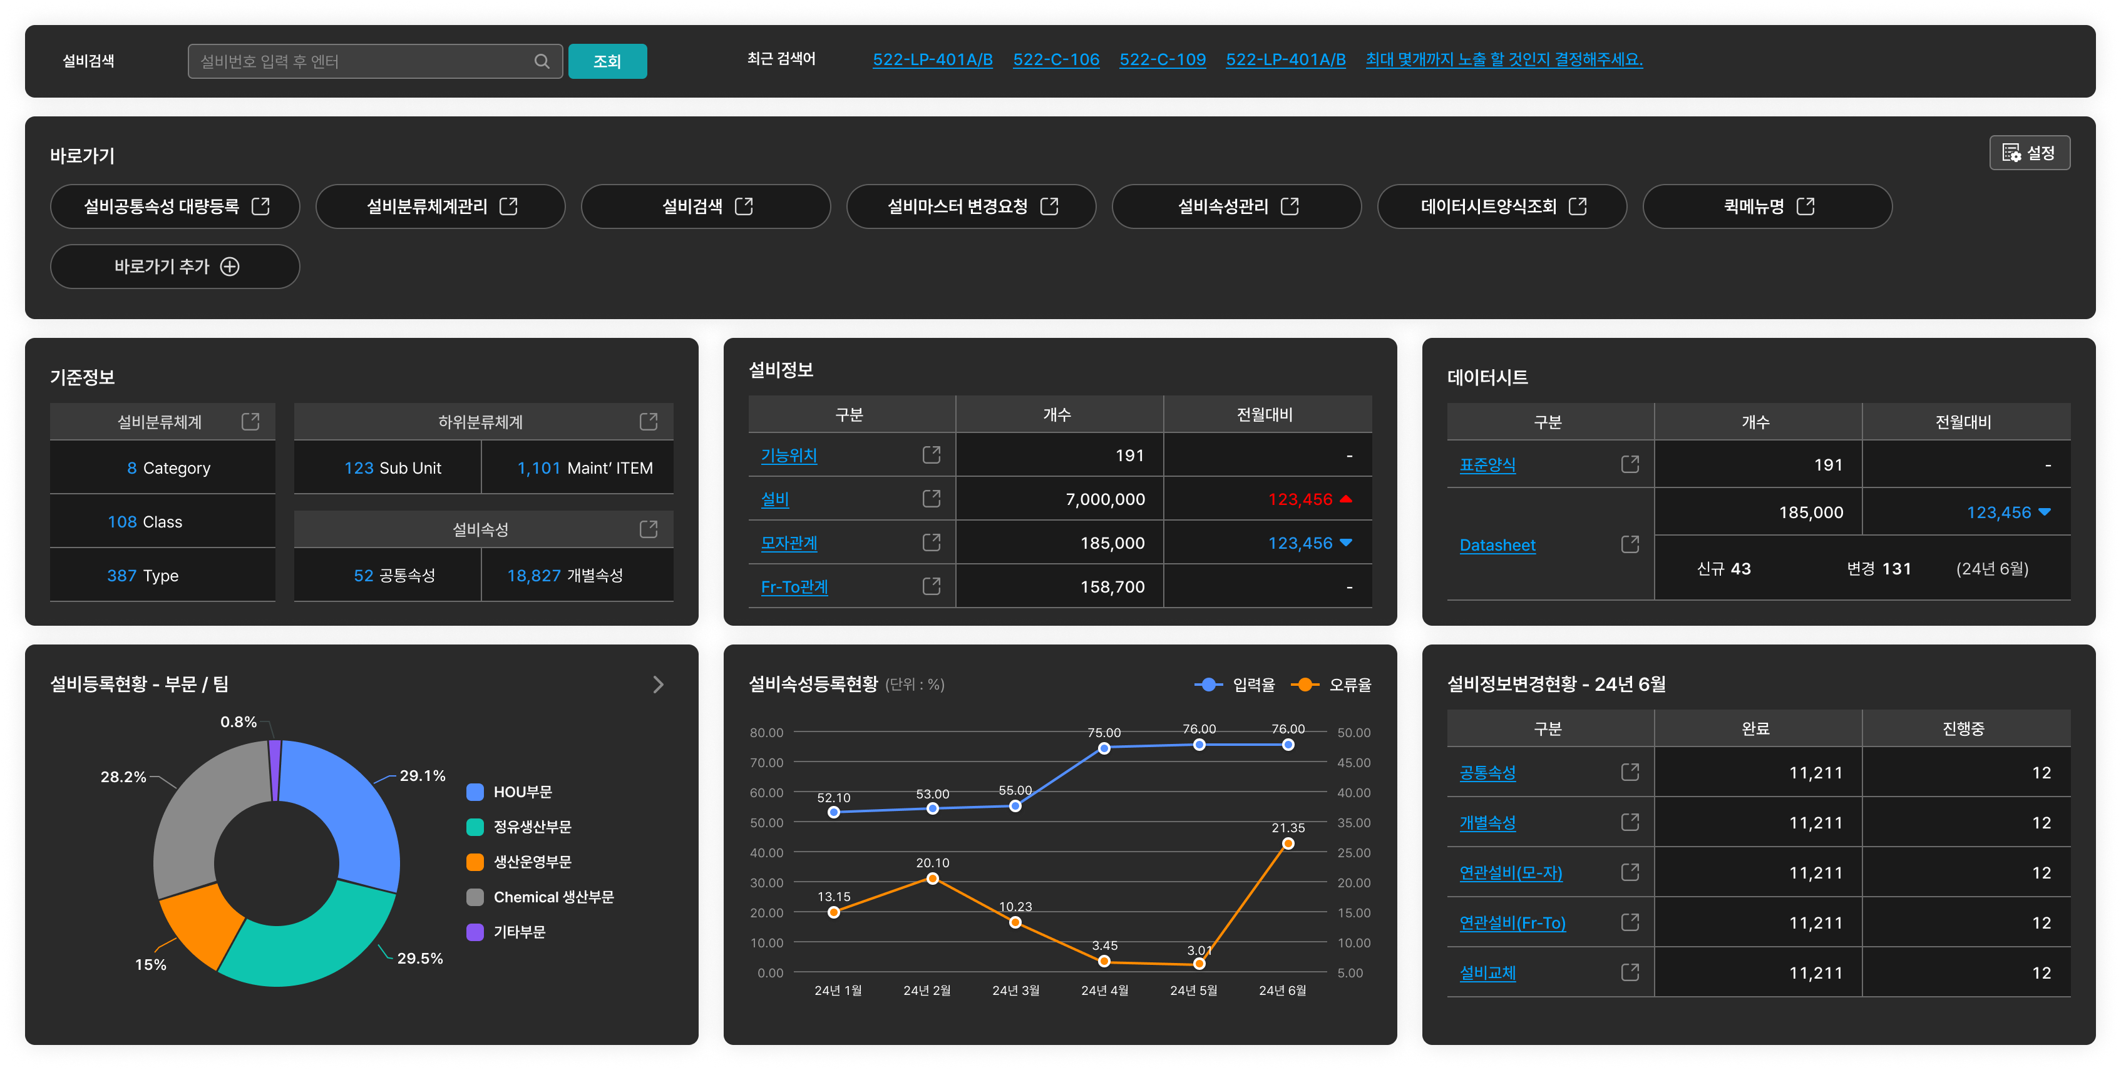Open external link icon next to 하위분류체계 header
This screenshot has width=2121, height=1070.
click(649, 421)
